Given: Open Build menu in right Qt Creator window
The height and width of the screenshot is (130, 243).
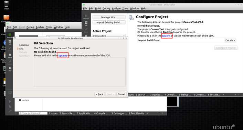Looking at the screenshot, I should [98, 8].
